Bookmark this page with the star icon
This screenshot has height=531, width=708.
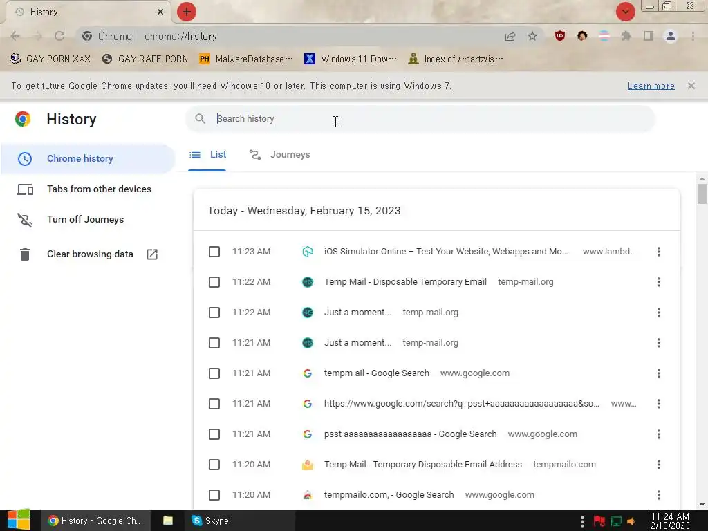point(532,36)
